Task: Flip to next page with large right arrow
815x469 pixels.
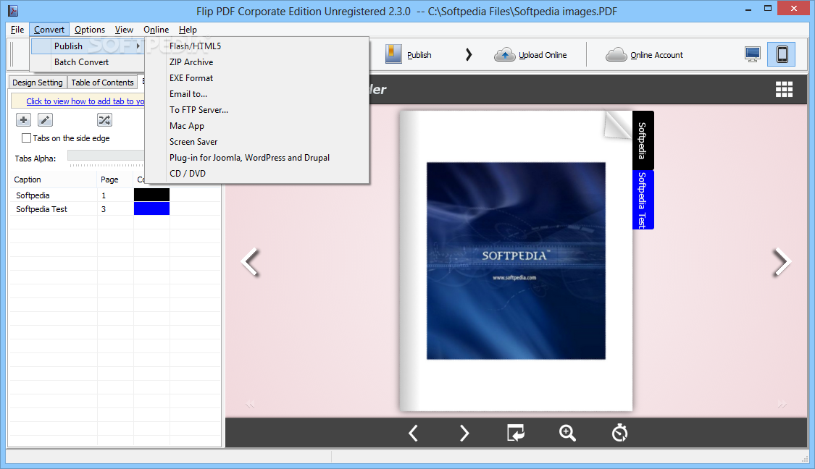Action: tap(782, 261)
